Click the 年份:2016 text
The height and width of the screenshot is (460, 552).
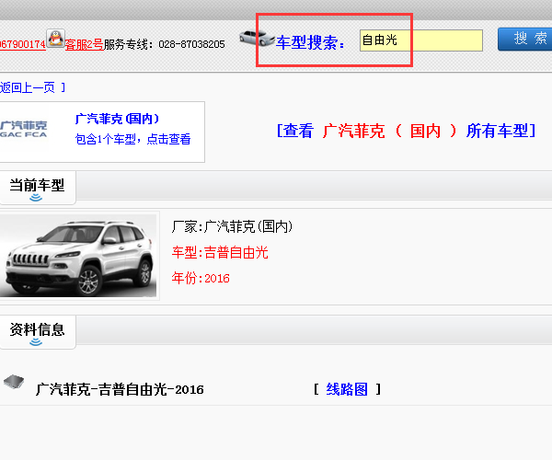pyautogui.click(x=201, y=279)
